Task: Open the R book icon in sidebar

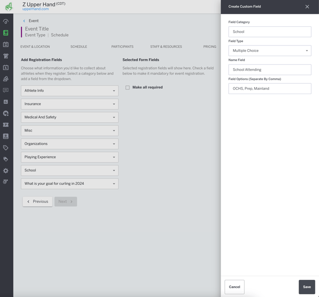Action: coord(6,136)
